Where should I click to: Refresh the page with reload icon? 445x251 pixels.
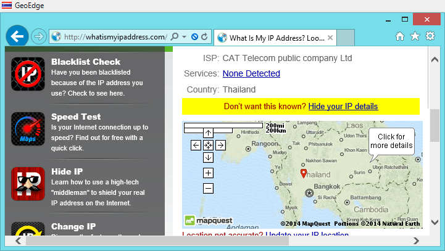tap(204, 37)
